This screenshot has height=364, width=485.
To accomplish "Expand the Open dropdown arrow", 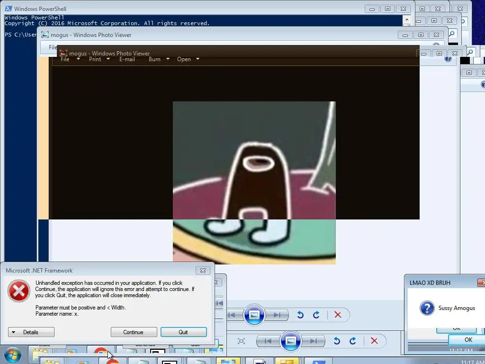I will point(198,59).
